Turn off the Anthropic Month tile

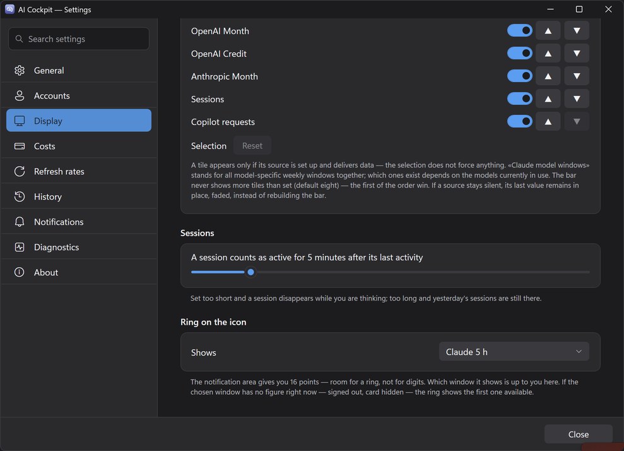pyautogui.click(x=520, y=76)
